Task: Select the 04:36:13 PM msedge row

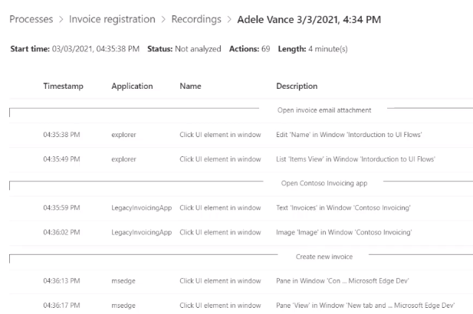Action: (241, 281)
